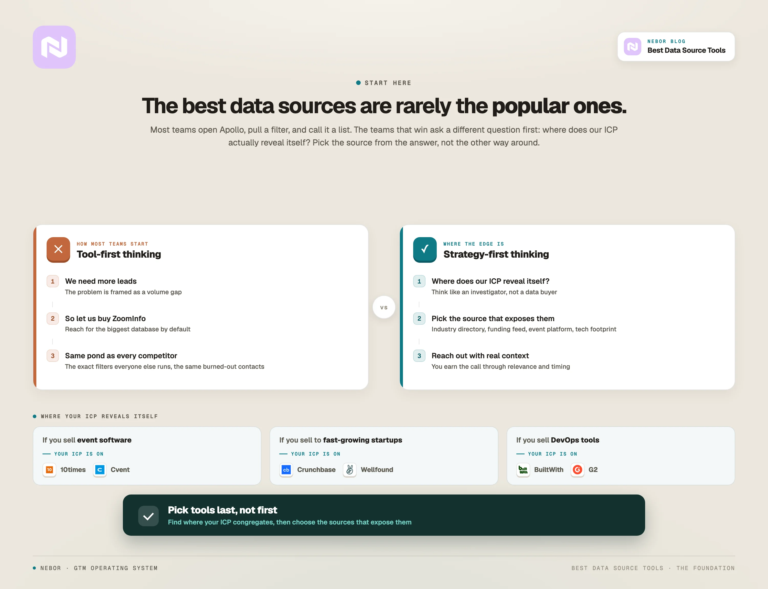The height and width of the screenshot is (589, 768).
Task: Click YOUR ICP IS ON label in startups card
Action: (x=315, y=454)
